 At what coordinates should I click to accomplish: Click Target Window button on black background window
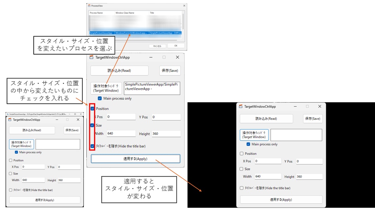point(254,135)
